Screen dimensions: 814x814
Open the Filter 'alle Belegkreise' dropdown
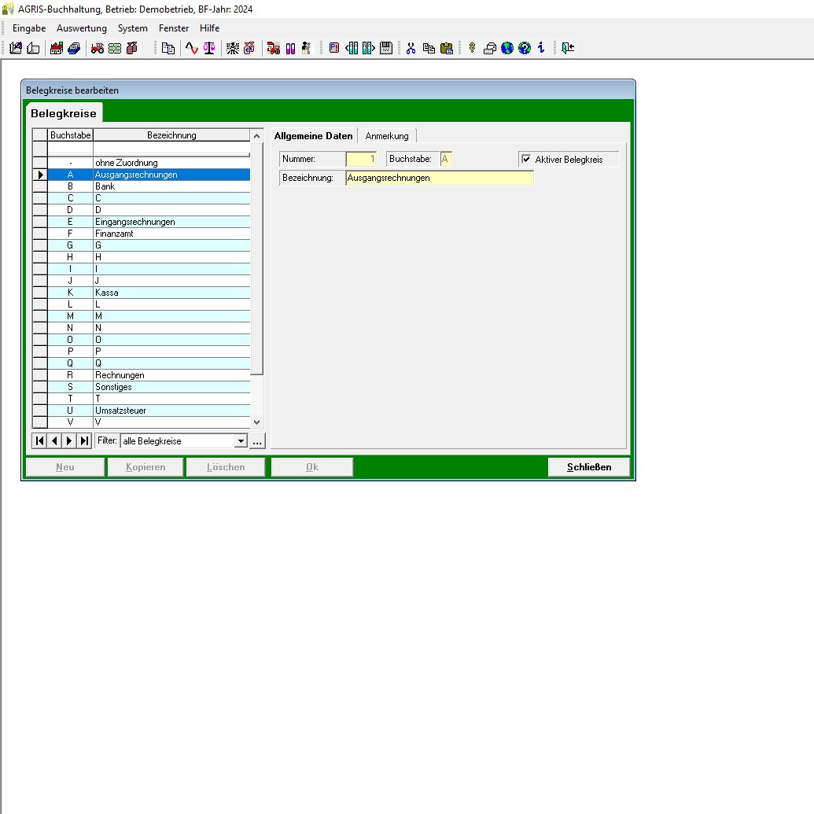pos(241,441)
